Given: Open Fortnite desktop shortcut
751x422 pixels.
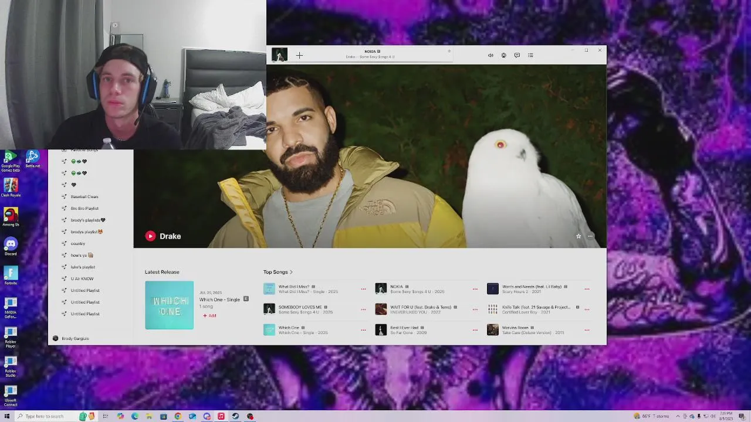Looking at the screenshot, I should (x=10, y=276).
